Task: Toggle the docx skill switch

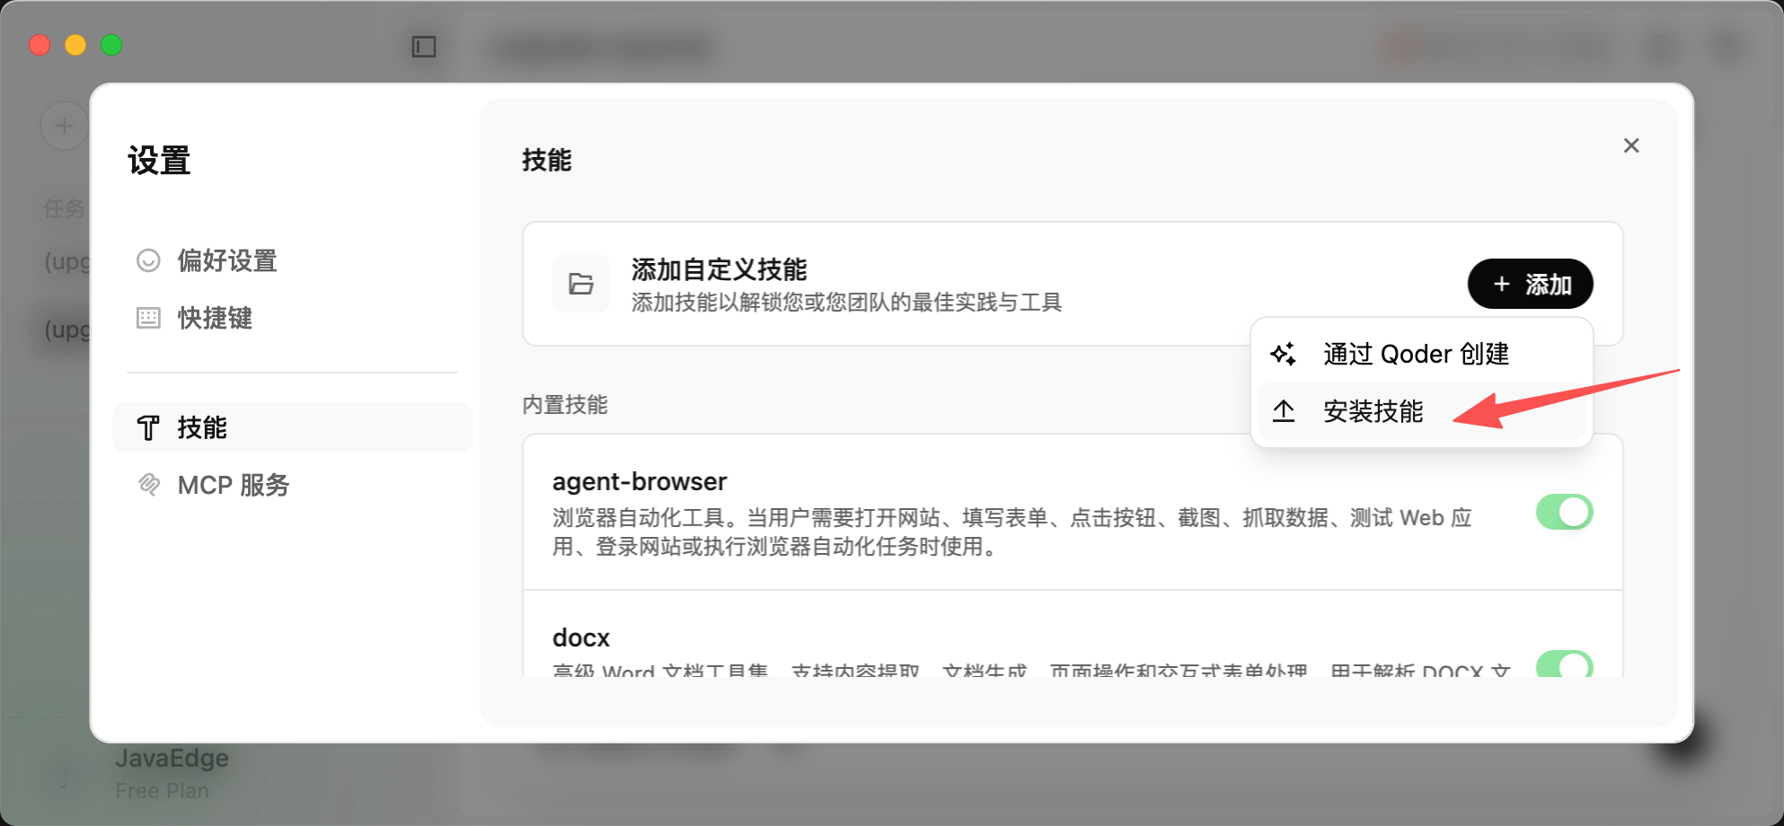Action: (1564, 664)
